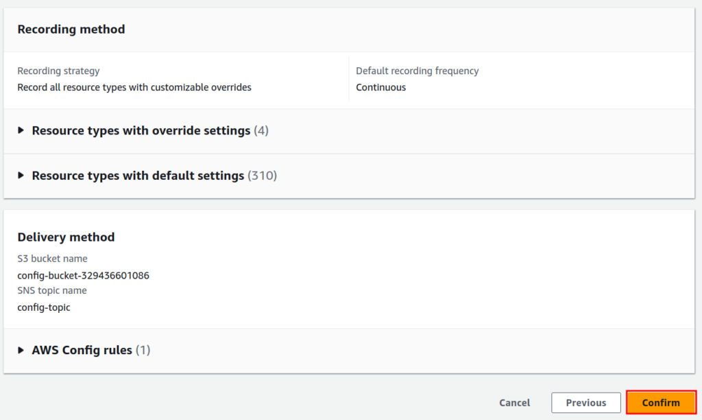Click the AWS Config rules count (1)
The height and width of the screenshot is (420, 702).
tap(140, 350)
